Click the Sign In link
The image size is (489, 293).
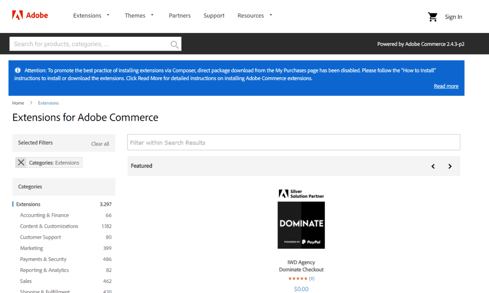pos(454,17)
